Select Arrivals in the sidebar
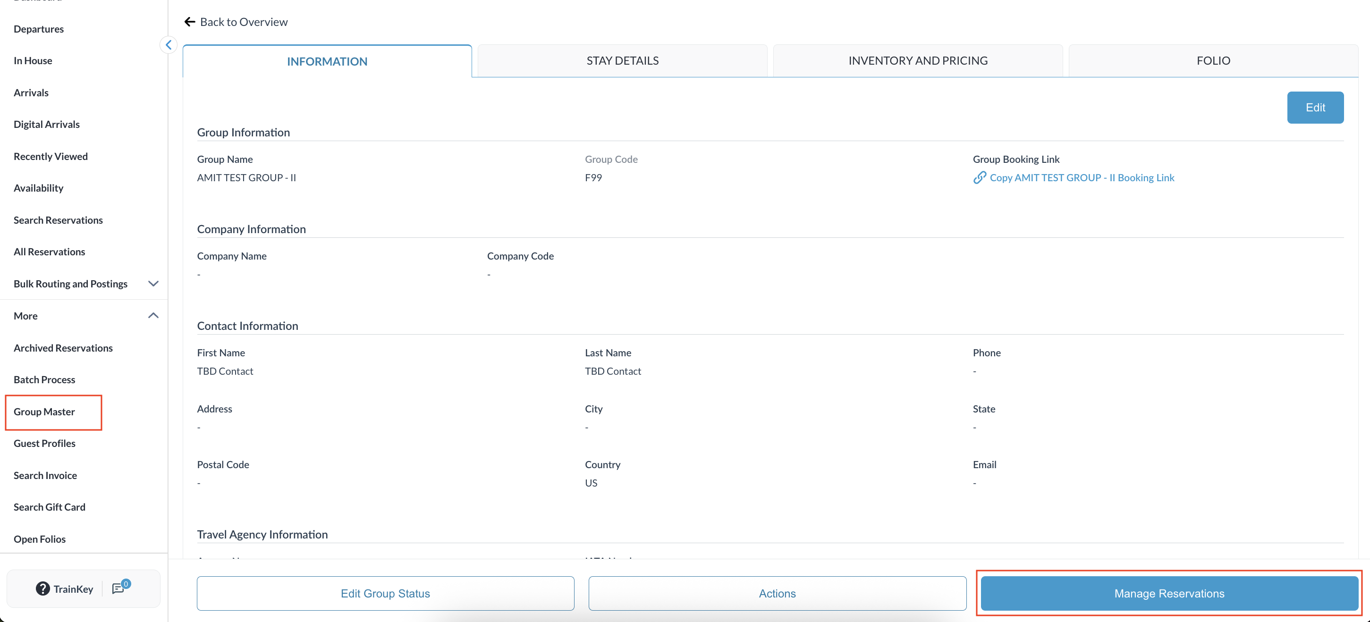The width and height of the screenshot is (1370, 622). tap(31, 92)
